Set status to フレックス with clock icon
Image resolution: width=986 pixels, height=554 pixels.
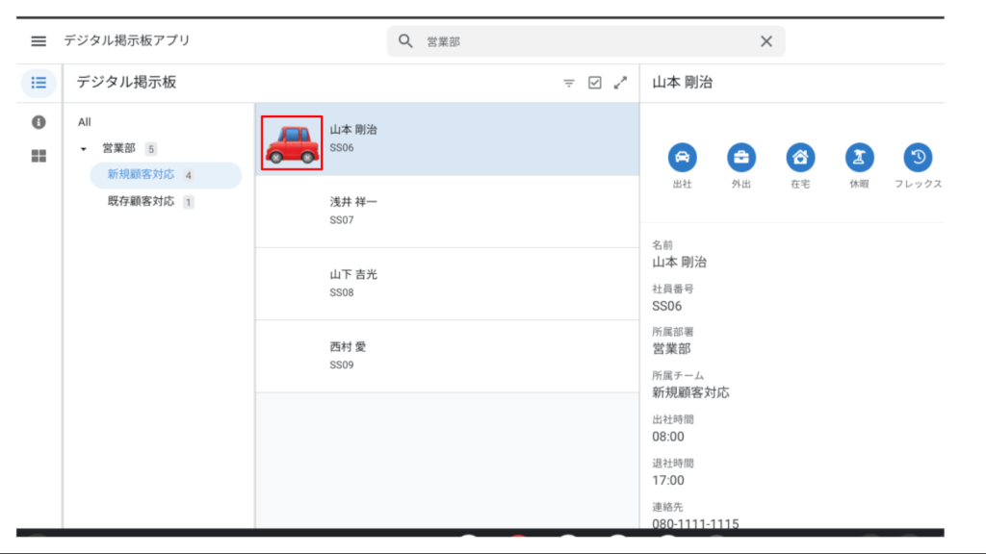coord(918,158)
